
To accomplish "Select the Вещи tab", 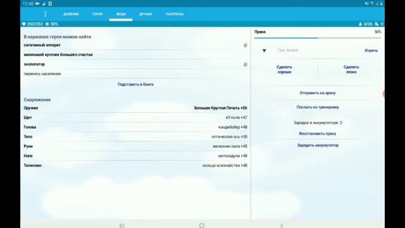I will tap(121, 14).
